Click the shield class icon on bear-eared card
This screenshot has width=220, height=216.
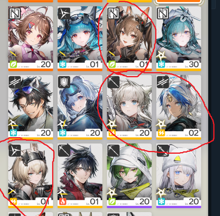(64, 82)
